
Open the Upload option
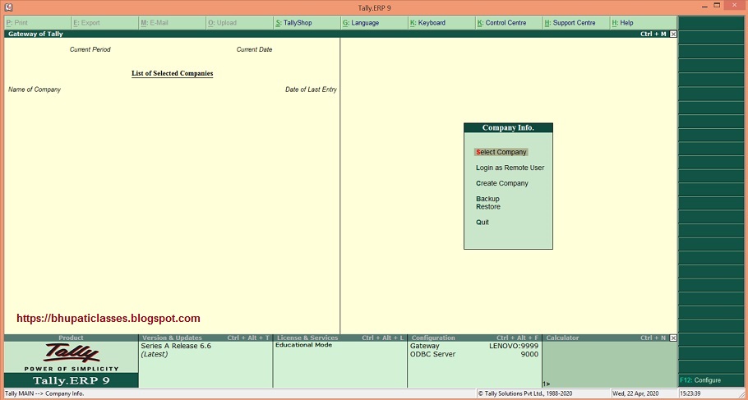[x=239, y=22]
